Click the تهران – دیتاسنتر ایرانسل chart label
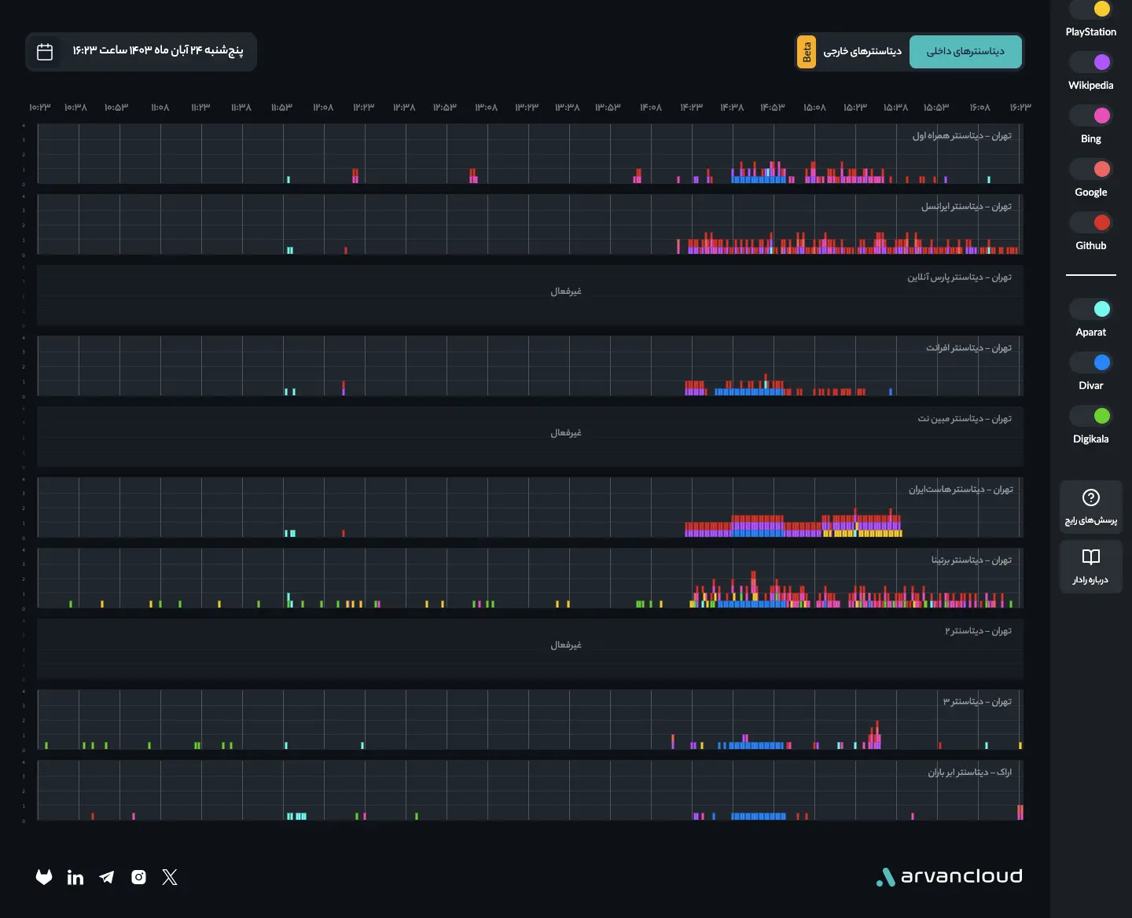 tap(966, 207)
